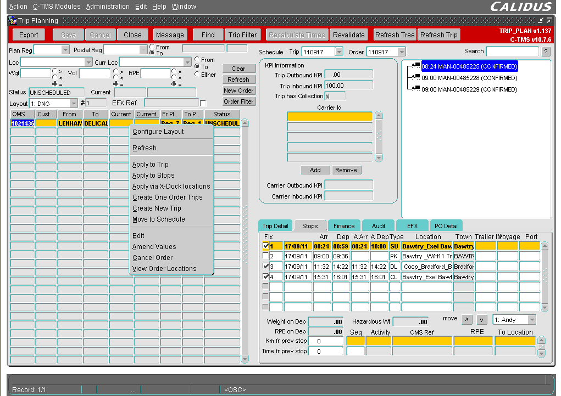
Task: Click the New Order button
Action: click(x=238, y=90)
